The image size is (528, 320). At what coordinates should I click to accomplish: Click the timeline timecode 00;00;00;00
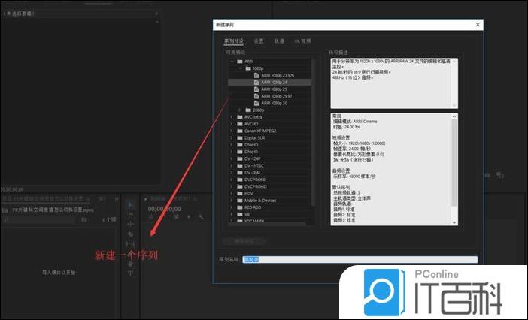[x=164, y=209]
